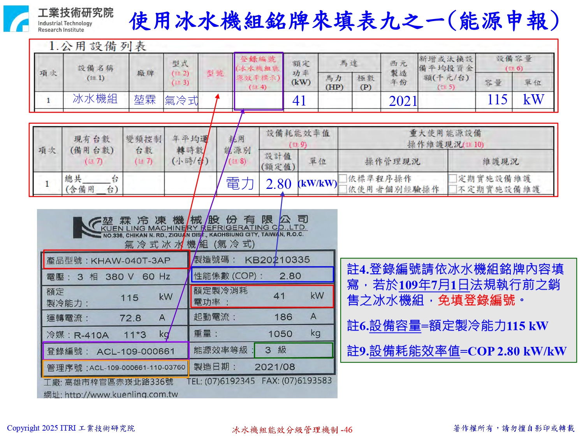Click the 極數 (P) sub-header
The width and height of the screenshot is (584, 438).
coord(366,82)
